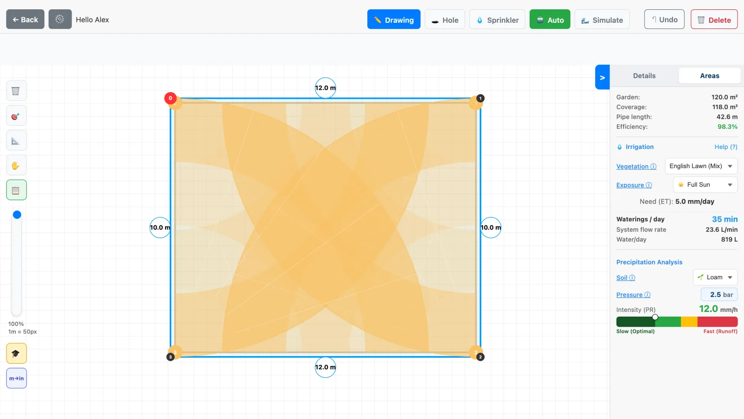Click the 120.0 m² garden area value
Screen dimensions: 744x419
[x=724, y=97]
